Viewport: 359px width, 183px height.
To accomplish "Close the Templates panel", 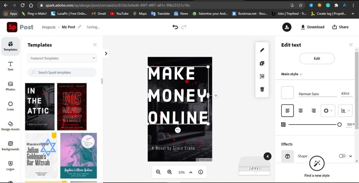I will [95, 45].
